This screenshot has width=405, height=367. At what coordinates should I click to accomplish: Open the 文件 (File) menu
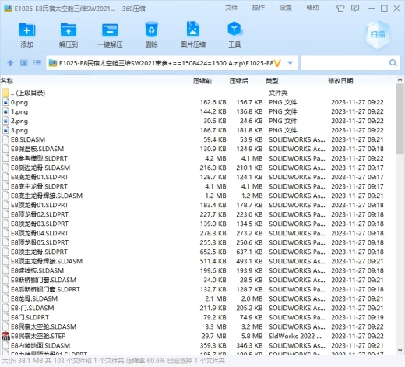(x=231, y=8)
